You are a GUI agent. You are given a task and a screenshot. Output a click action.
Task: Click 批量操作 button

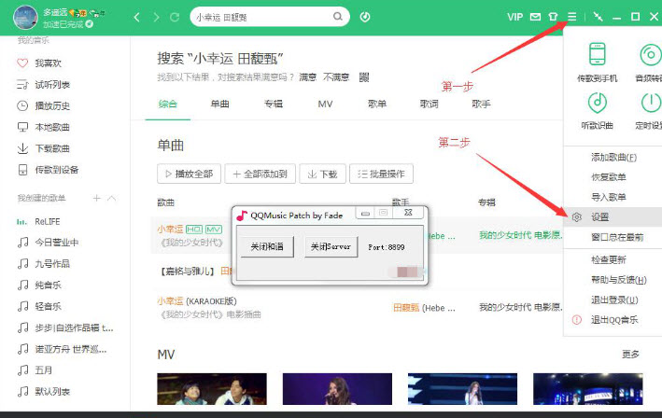tap(381, 174)
